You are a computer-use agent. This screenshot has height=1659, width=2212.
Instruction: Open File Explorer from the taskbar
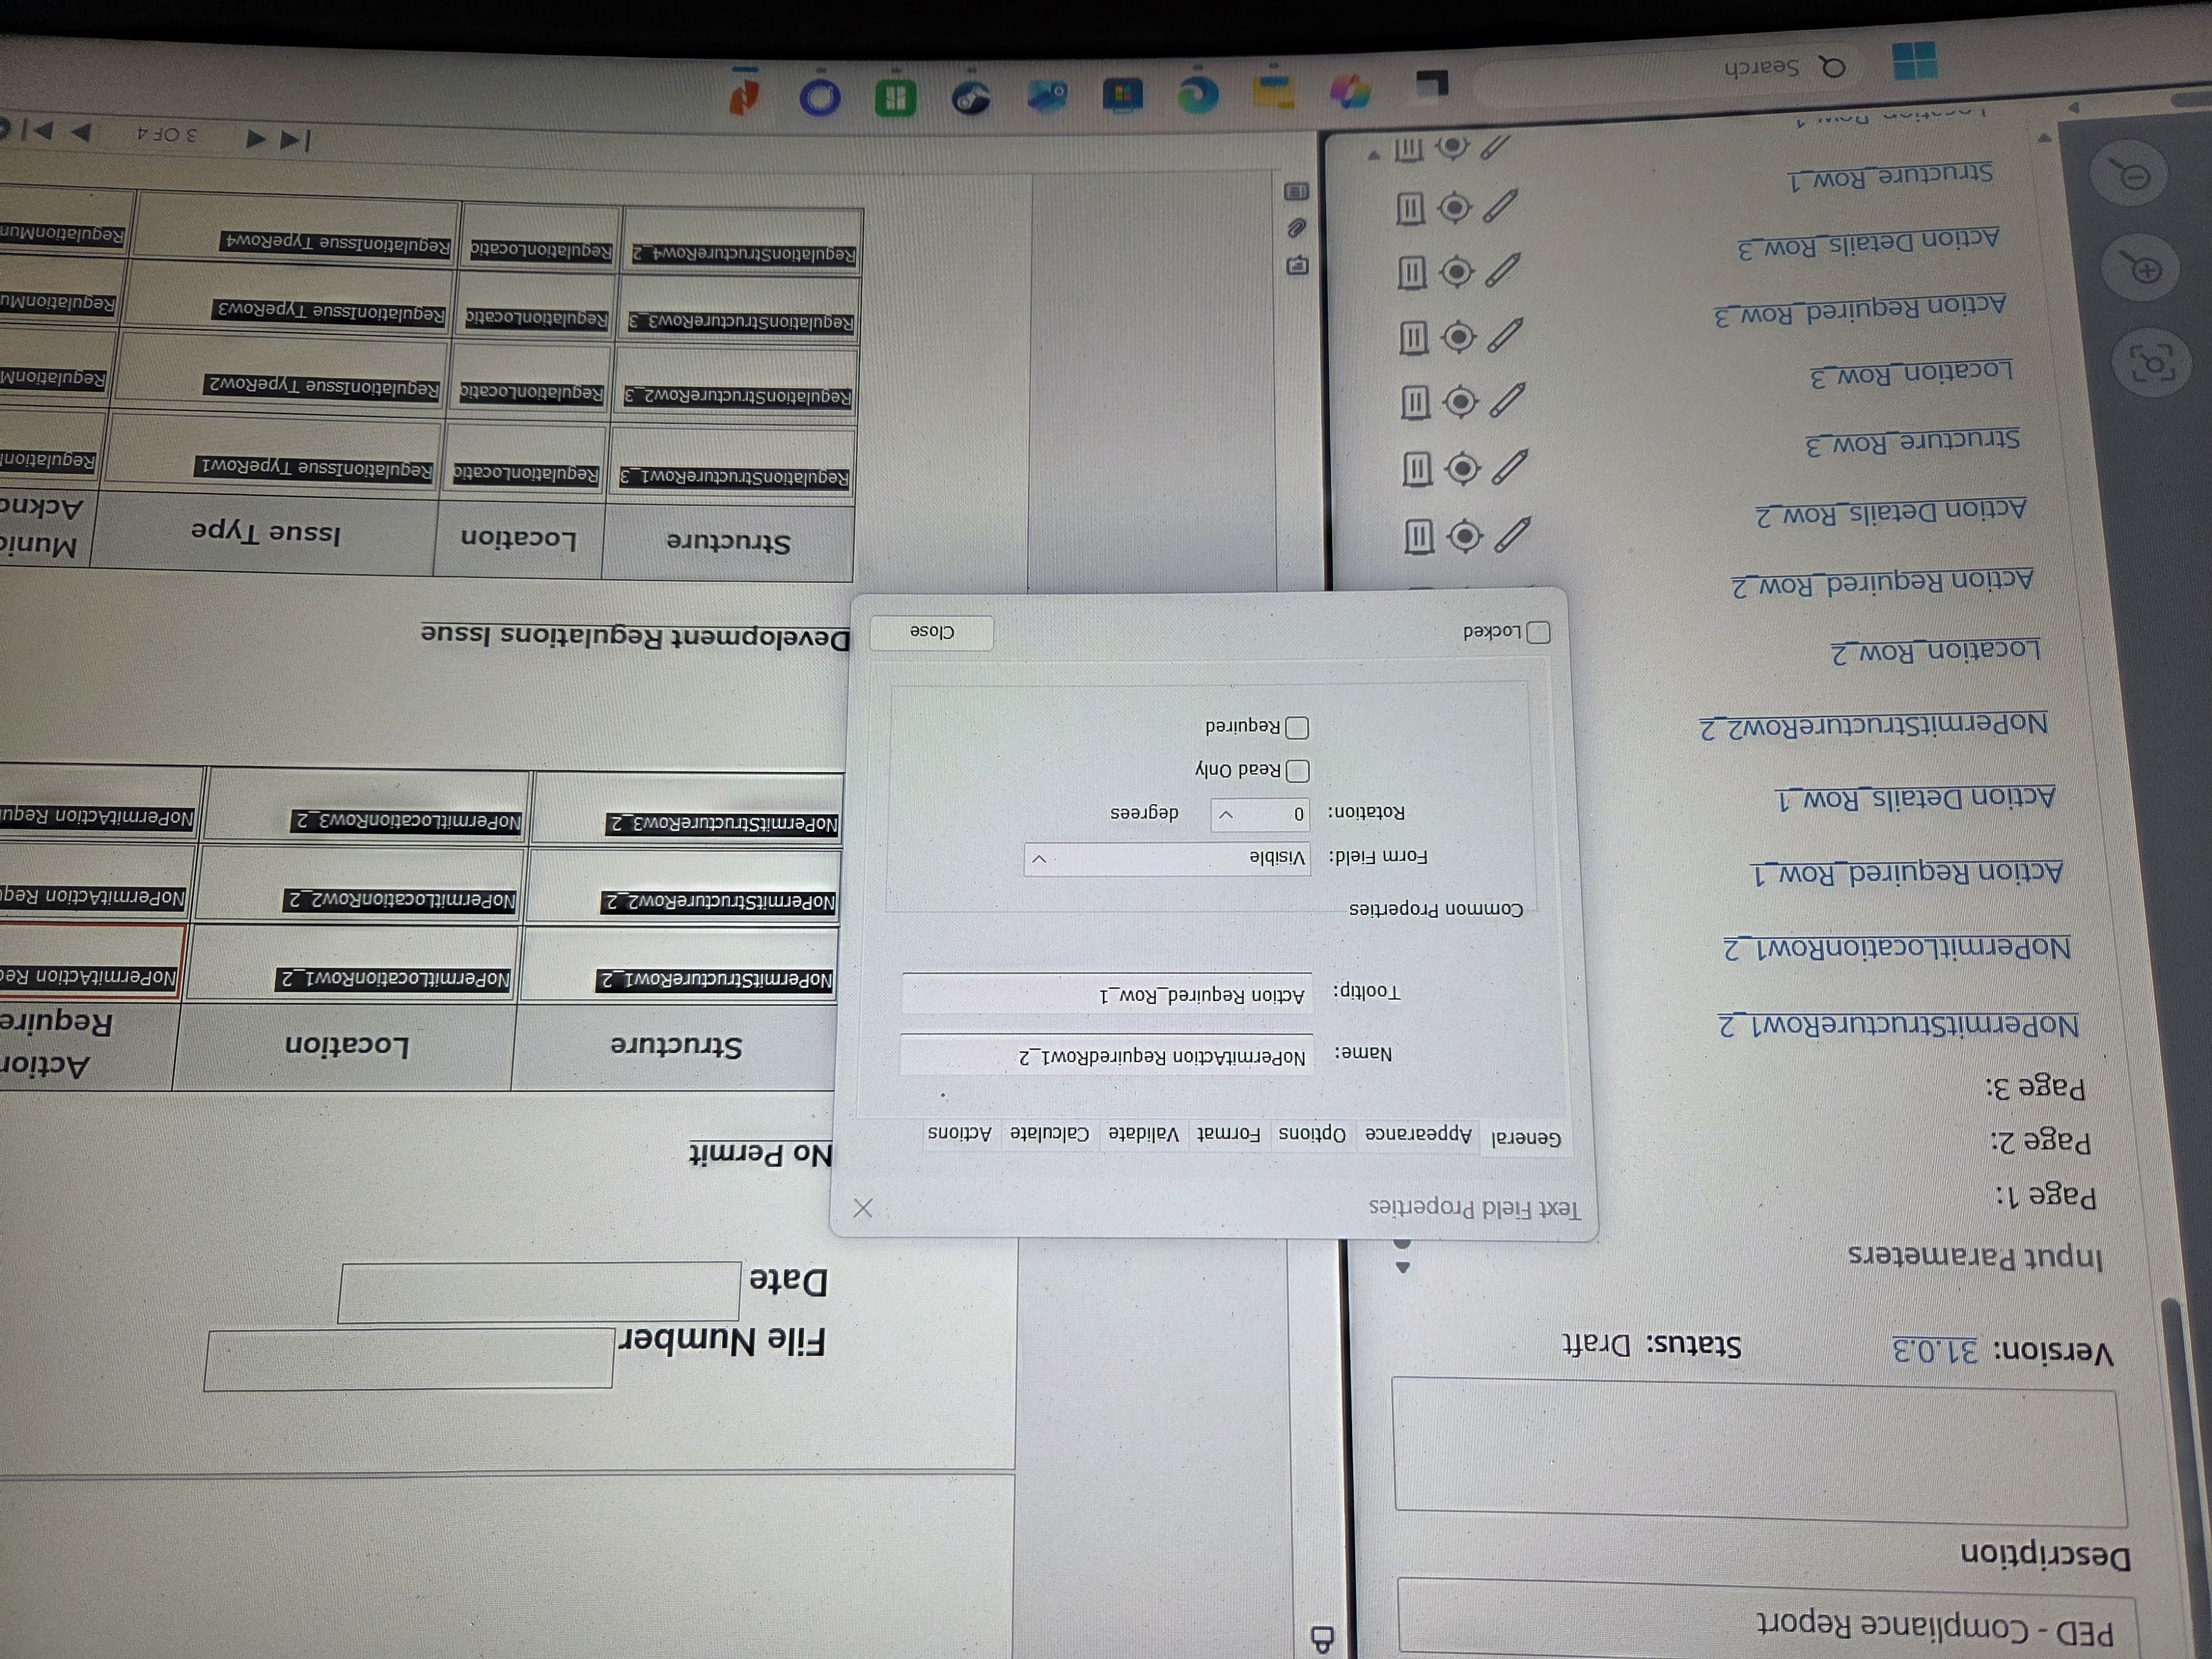pyautogui.click(x=1274, y=93)
